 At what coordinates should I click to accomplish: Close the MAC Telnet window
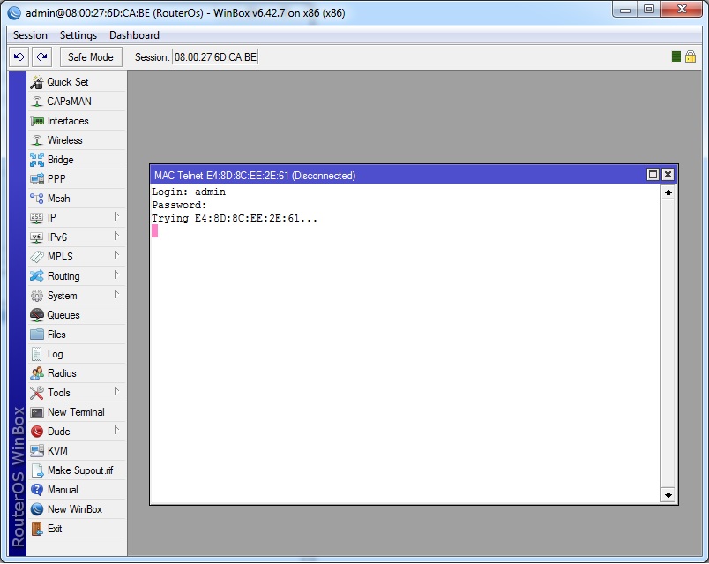[x=668, y=174]
